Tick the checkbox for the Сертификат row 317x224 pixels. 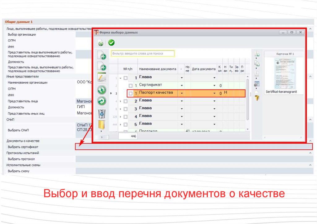pos(131,86)
